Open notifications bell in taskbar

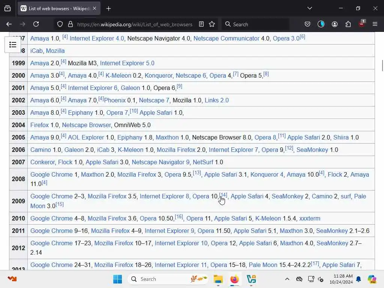[x=358, y=279]
